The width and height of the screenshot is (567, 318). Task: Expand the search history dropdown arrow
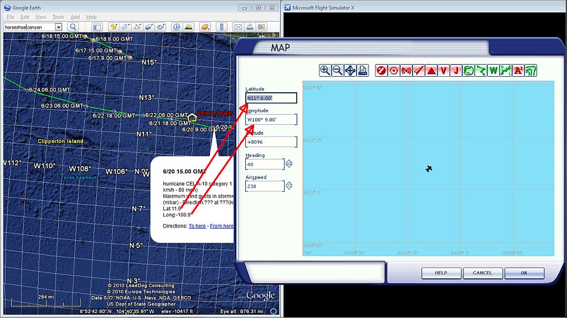click(59, 27)
